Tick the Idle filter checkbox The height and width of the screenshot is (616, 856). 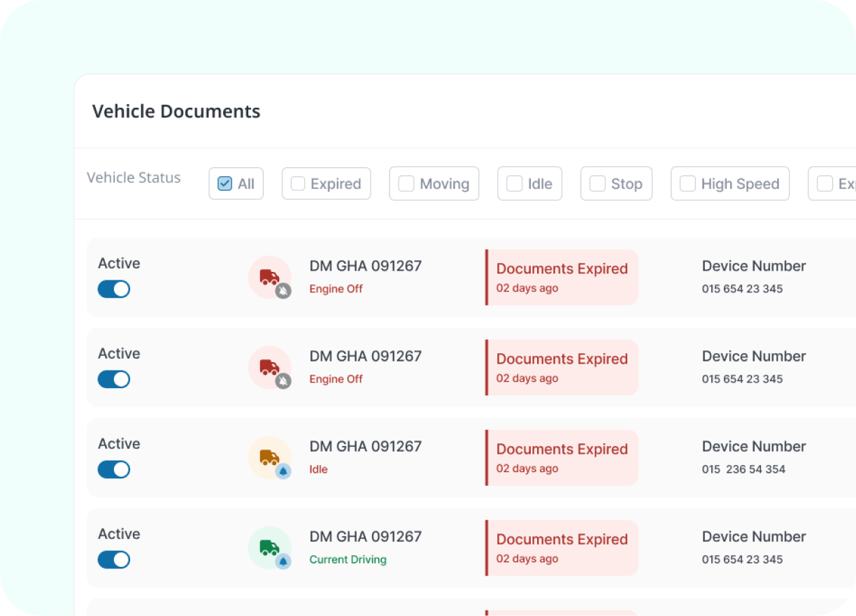tap(514, 184)
